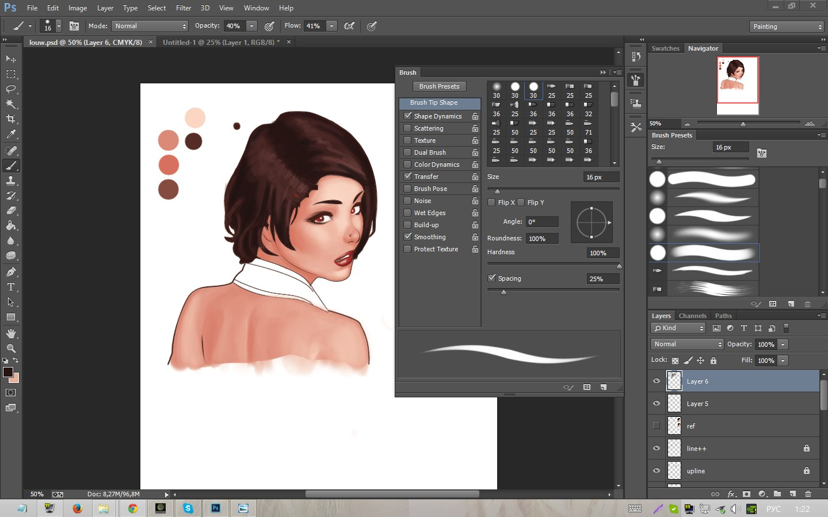Viewport: 828px width, 517px height.
Task: Select the Zoom tool
Action: pos(11,349)
